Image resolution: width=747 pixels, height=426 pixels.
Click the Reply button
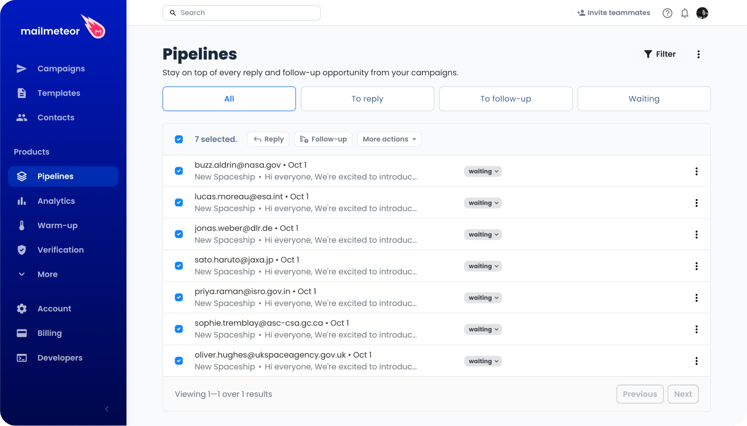coord(268,139)
